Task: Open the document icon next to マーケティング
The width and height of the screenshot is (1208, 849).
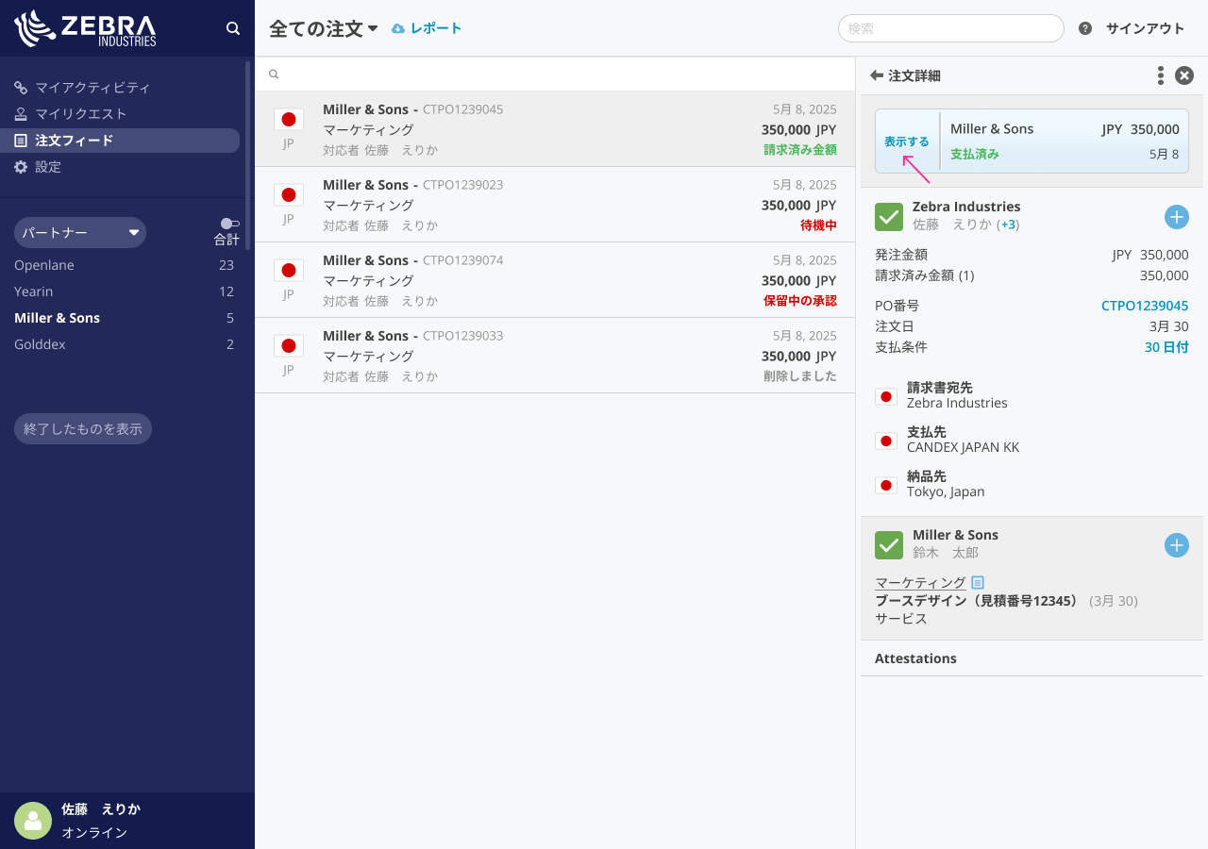Action: click(x=978, y=583)
